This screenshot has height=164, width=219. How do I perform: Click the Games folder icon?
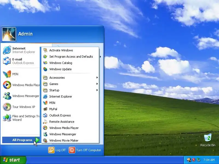point(45,84)
